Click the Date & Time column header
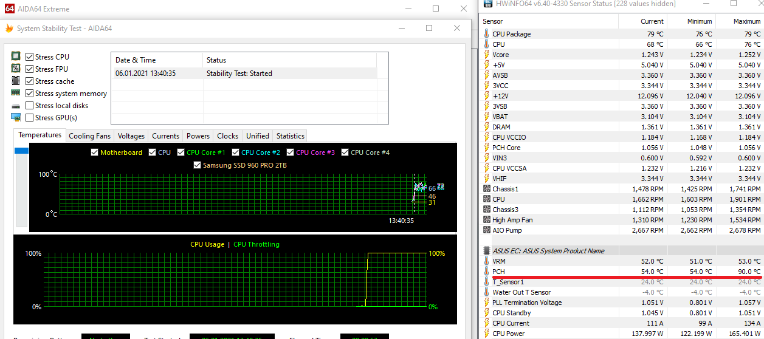 point(157,60)
